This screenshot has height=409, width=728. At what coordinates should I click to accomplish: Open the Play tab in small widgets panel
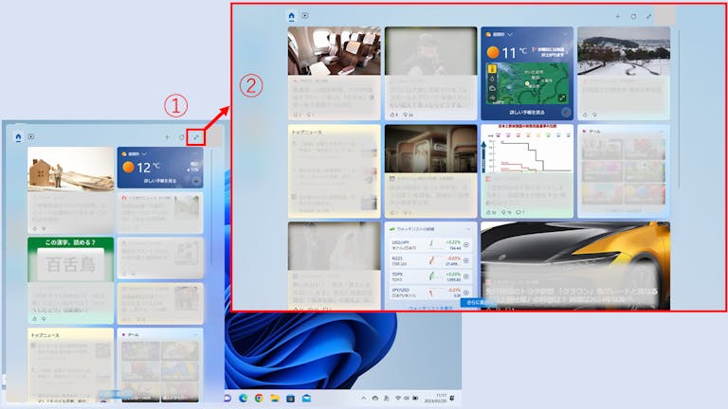31,136
